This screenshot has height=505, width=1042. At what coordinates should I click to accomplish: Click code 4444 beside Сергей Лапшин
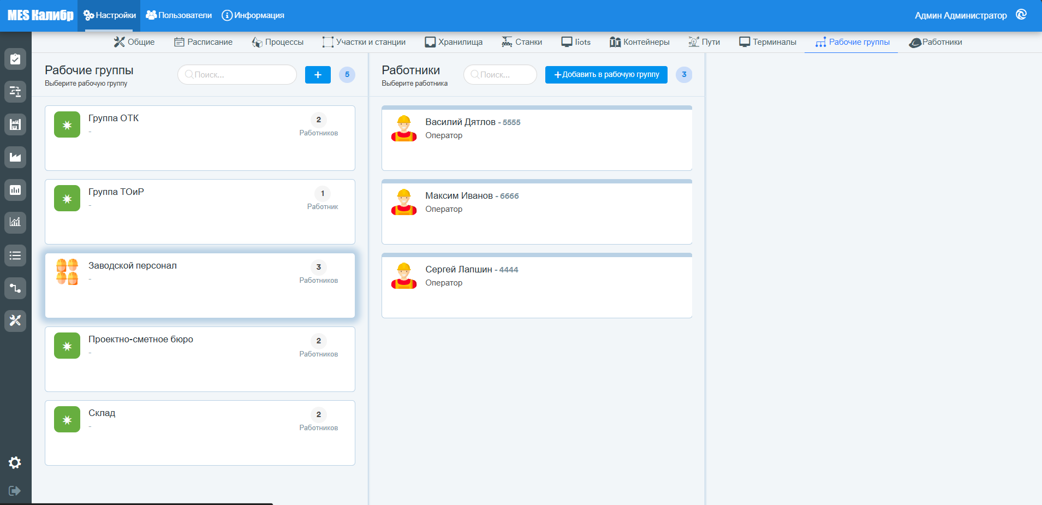509,270
